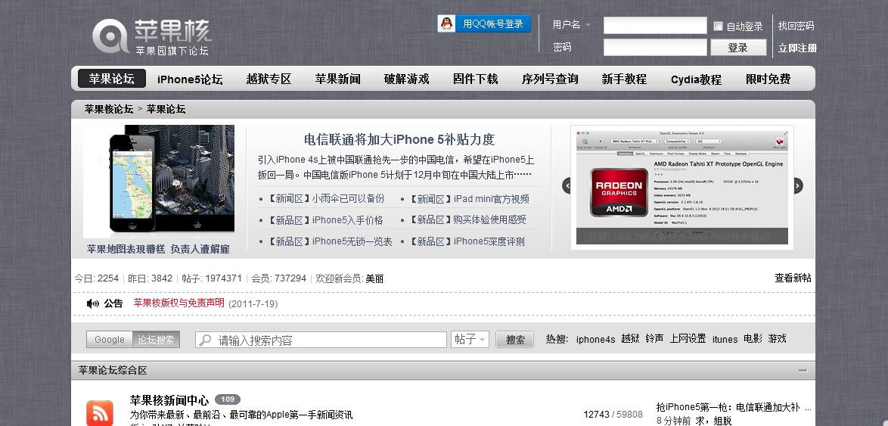Click the next slide arrow on image carousel
The width and height of the screenshot is (888, 426).
798,185
